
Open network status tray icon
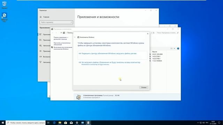click(x=201, y=123)
